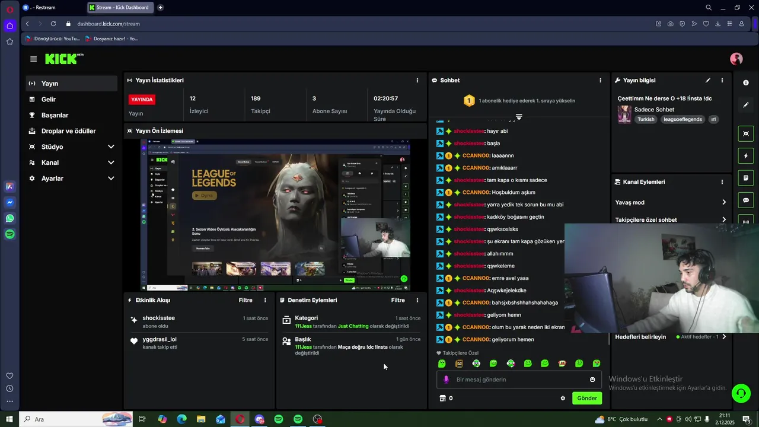
Task: Open the Sadece Sohbet category thumbnail
Action: point(624,114)
